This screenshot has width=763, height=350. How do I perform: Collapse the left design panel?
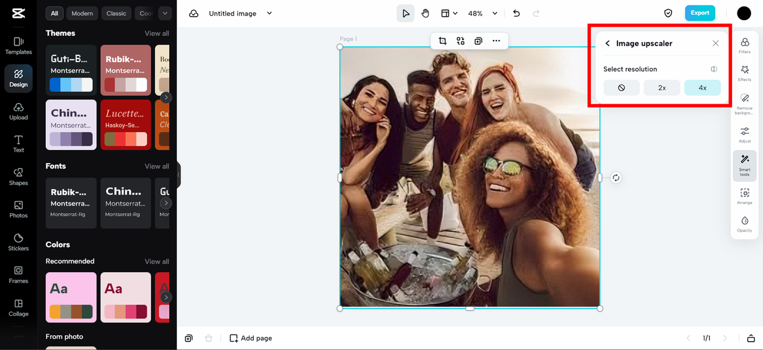pos(179,174)
